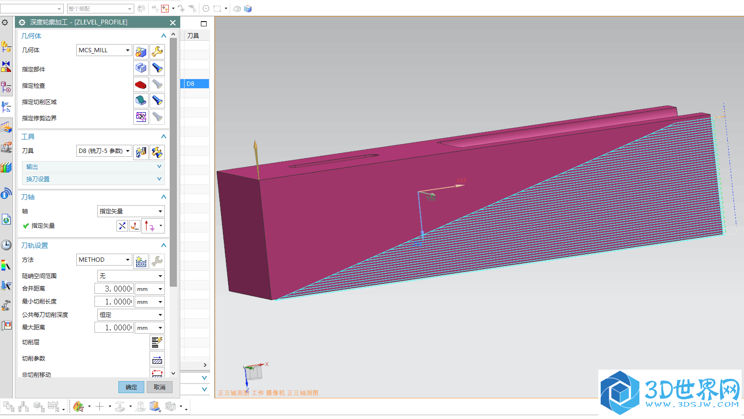Click the Specify Part (指定部件) icon
This screenshot has width=744, height=419.
click(x=140, y=68)
